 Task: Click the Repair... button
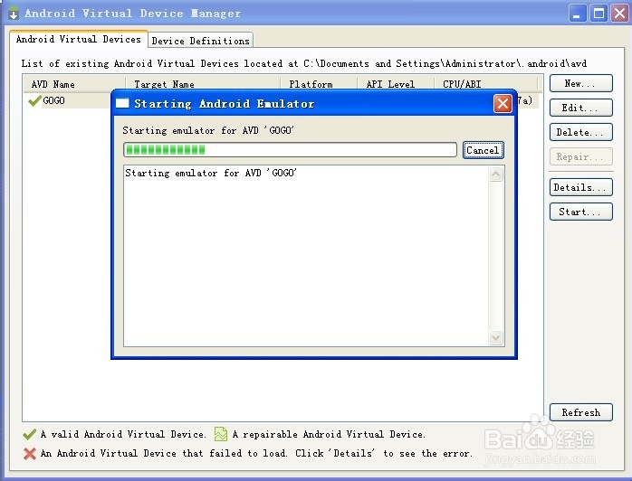click(580, 156)
